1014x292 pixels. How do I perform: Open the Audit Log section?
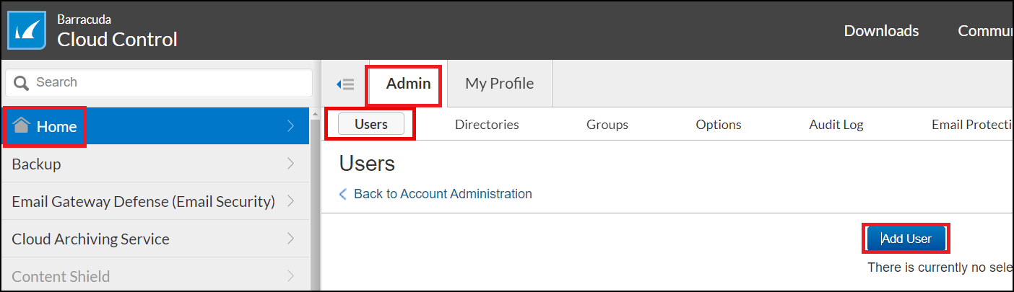(836, 125)
